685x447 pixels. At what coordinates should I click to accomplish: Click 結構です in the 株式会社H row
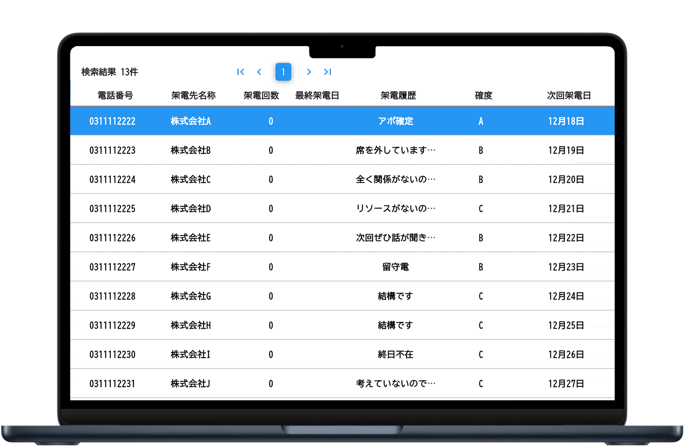pyautogui.click(x=395, y=326)
